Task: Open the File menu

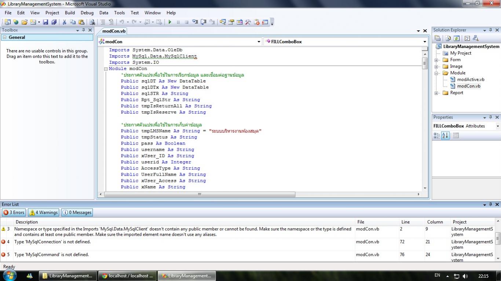Action: 8,12
